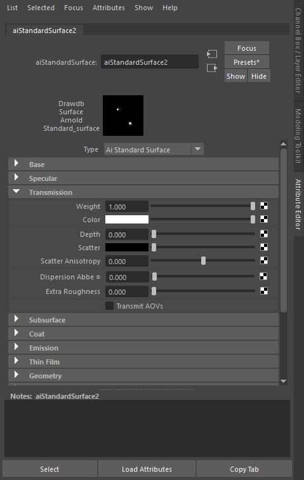304x480 pixels.
Task: Click the output connection arrow icon
Action: click(x=212, y=68)
